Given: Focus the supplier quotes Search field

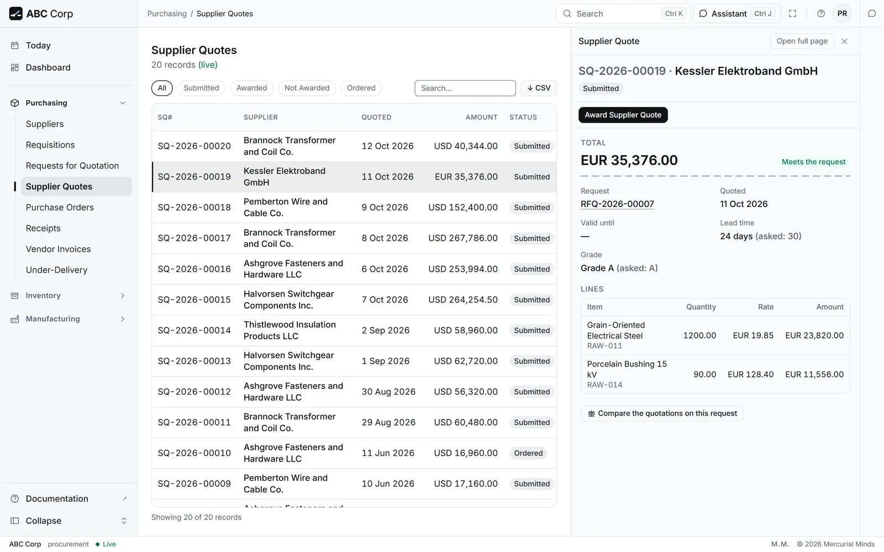Looking at the screenshot, I should 465,88.
